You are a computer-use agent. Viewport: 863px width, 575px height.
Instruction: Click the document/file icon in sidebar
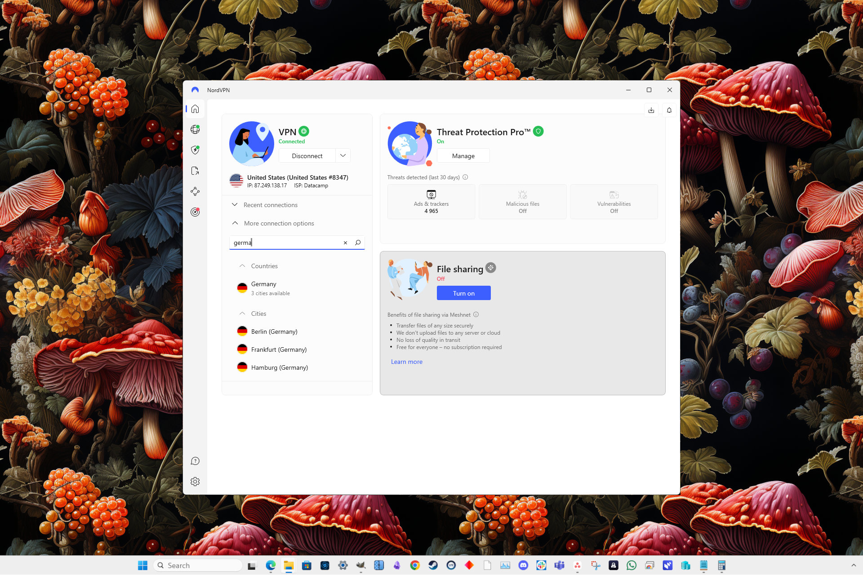point(196,171)
